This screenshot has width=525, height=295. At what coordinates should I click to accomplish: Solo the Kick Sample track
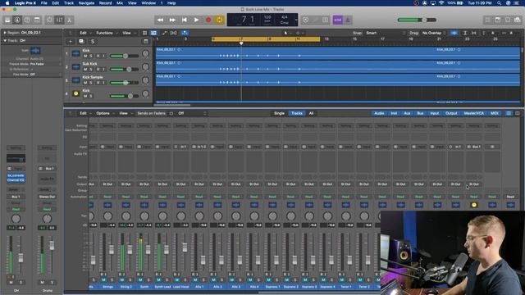click(x=90, y=83)
